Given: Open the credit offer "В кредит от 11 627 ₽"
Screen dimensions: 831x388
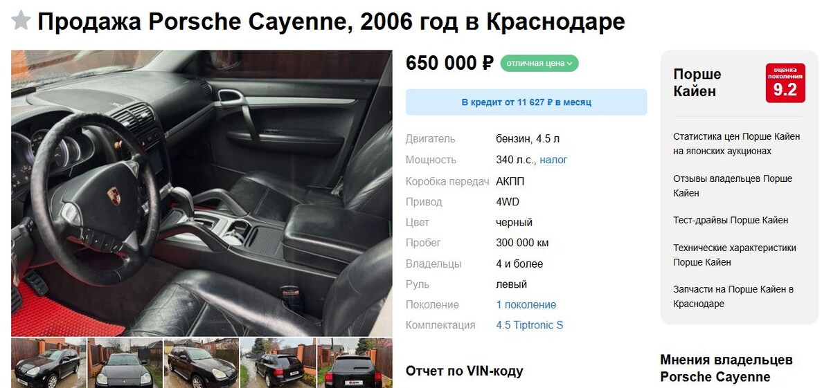Looking at the screenshot, I should point(526,102).
